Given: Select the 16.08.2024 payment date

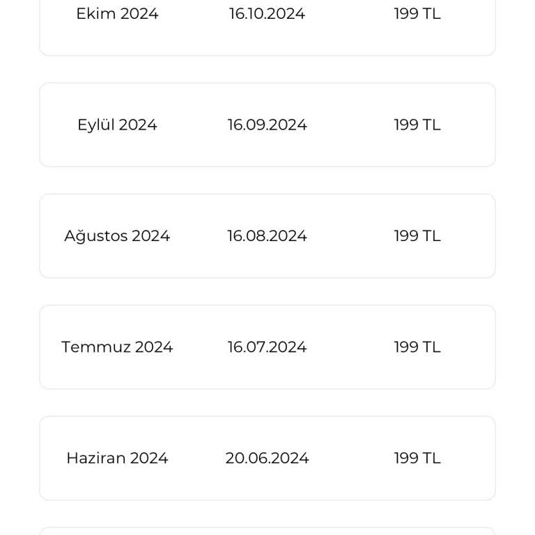Looking at the screenshot, I should tap(267, 236).
